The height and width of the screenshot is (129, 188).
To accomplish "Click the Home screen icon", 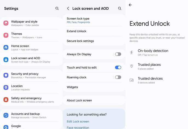I will [6, 47].
